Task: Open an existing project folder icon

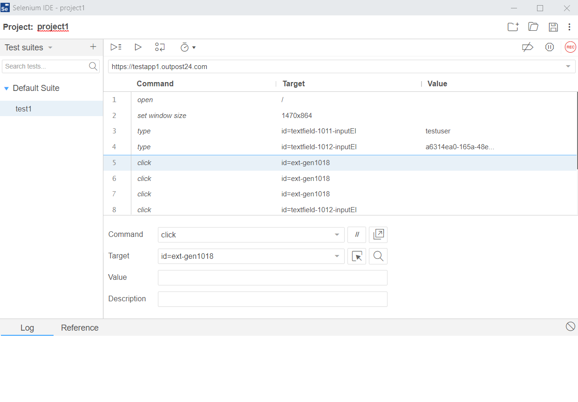Action: point(533,27)
